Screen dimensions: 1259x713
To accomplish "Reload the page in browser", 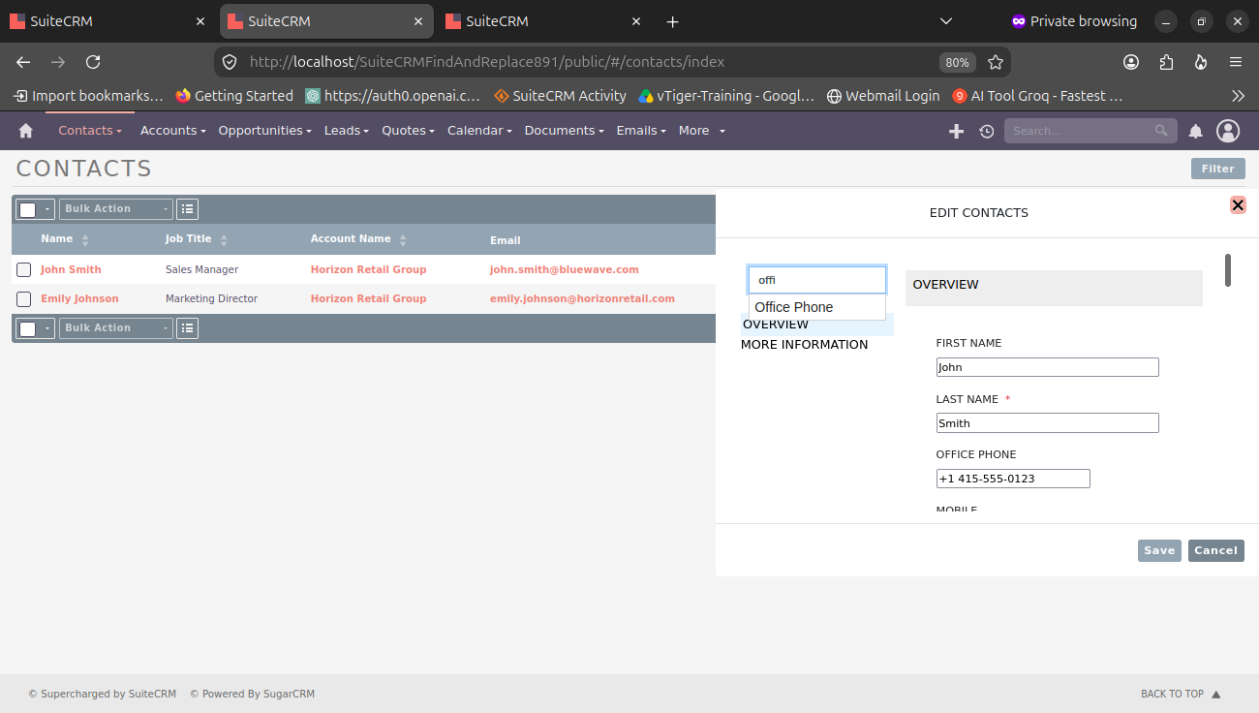I will tap(93, 62).
